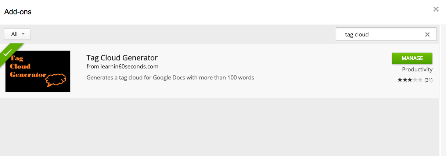Click the orange cloud bubble in logo
Image resolution: width=446 pixels, height=156 pixels.
[56, 79]
